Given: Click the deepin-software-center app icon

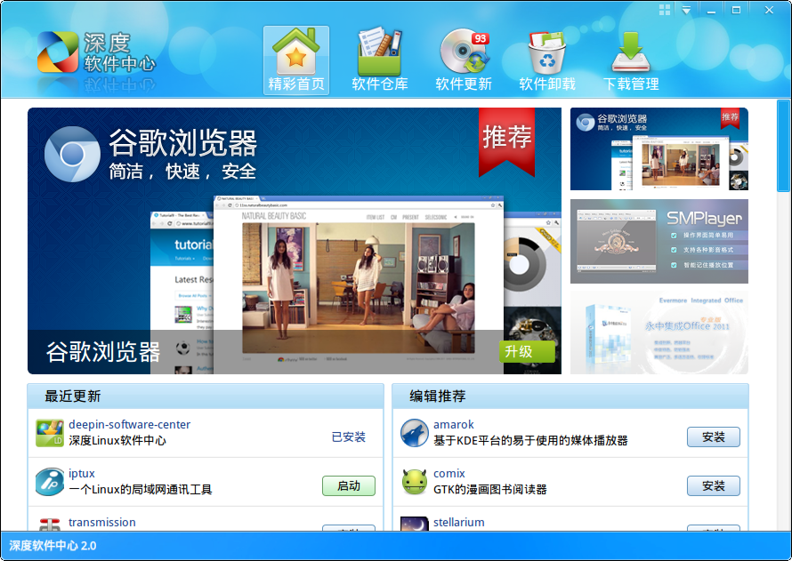Looking at the screenshot, I should pyautogui.click(x=50, y=433).
